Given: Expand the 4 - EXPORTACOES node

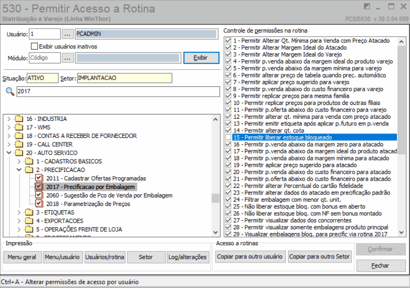Looking at the screenshot, I should [x=19, y=220].
